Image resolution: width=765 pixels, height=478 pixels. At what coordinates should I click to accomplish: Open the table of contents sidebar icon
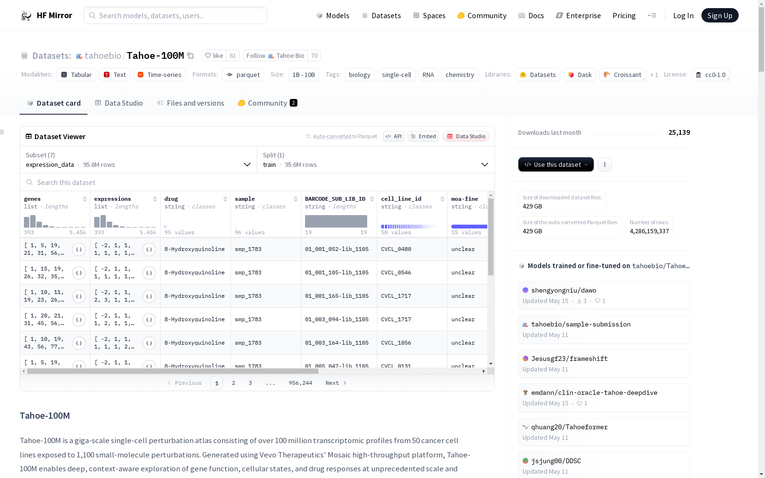click(x=2, y=132)
